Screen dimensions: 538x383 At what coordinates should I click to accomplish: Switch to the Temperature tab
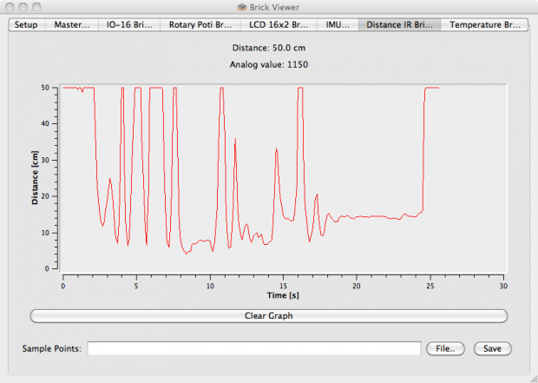tap(485, 24)
